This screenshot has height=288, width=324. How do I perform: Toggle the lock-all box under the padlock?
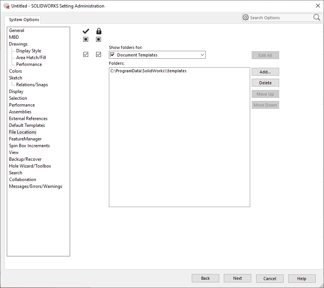point(99,39)
